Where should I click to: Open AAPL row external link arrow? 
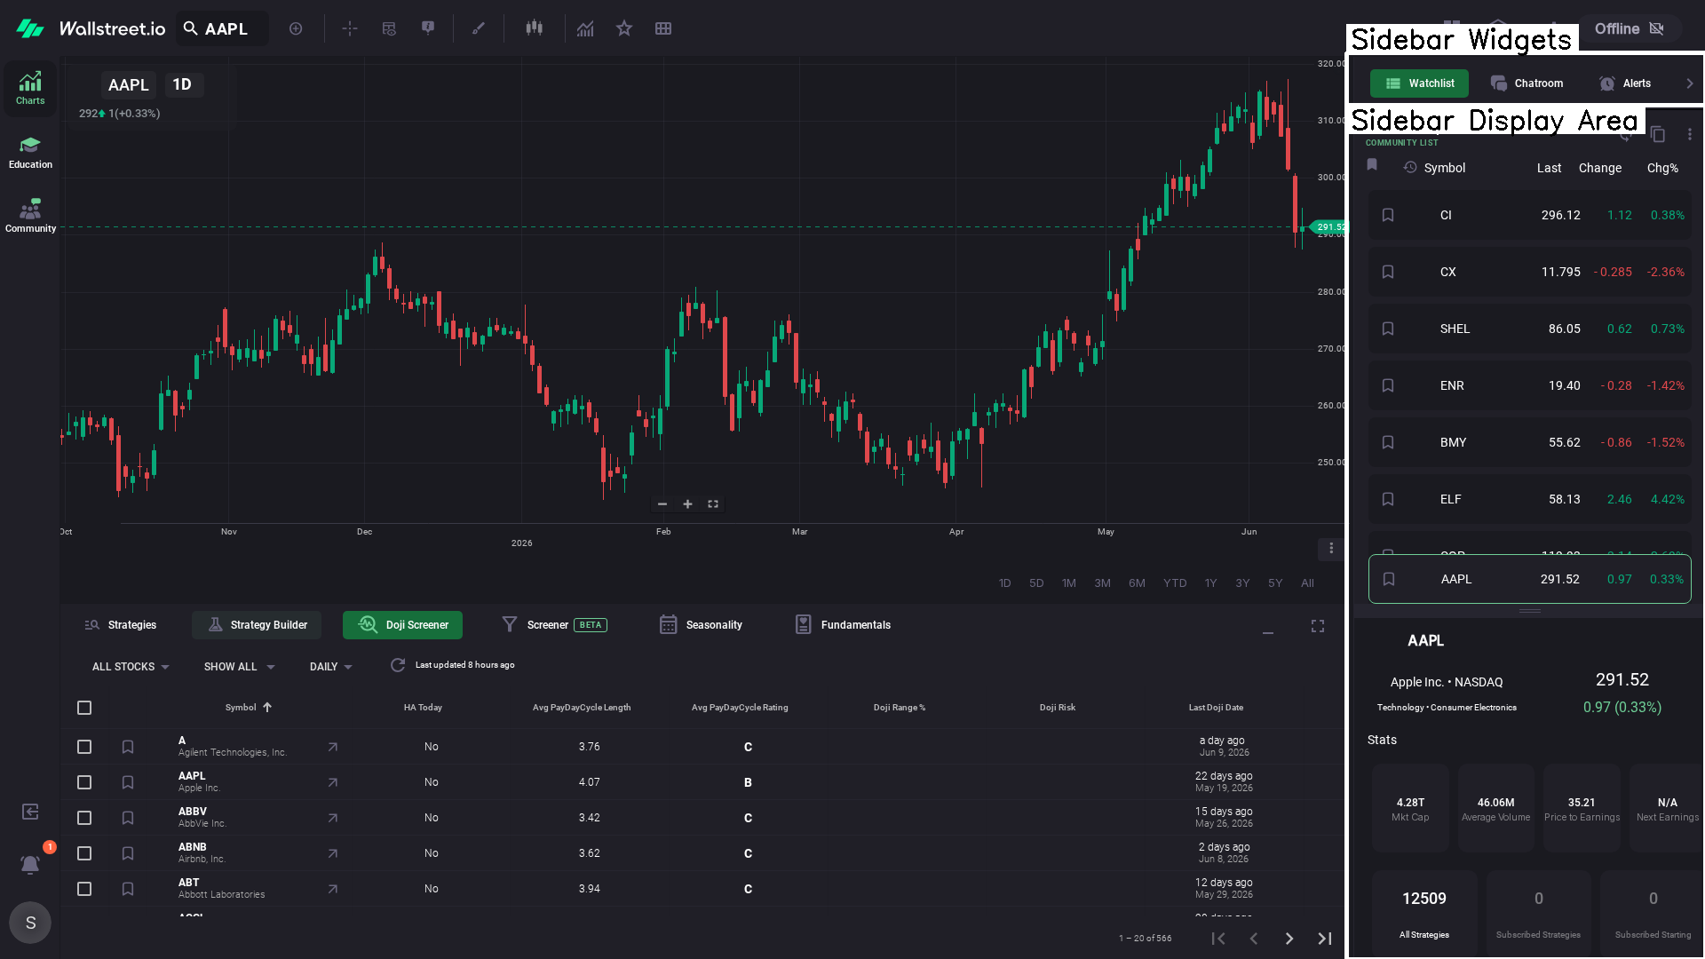coord(333,782)
